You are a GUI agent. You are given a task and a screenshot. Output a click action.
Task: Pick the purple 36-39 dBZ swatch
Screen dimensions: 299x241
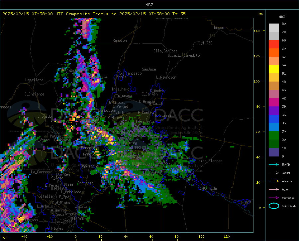click(274, 111)
